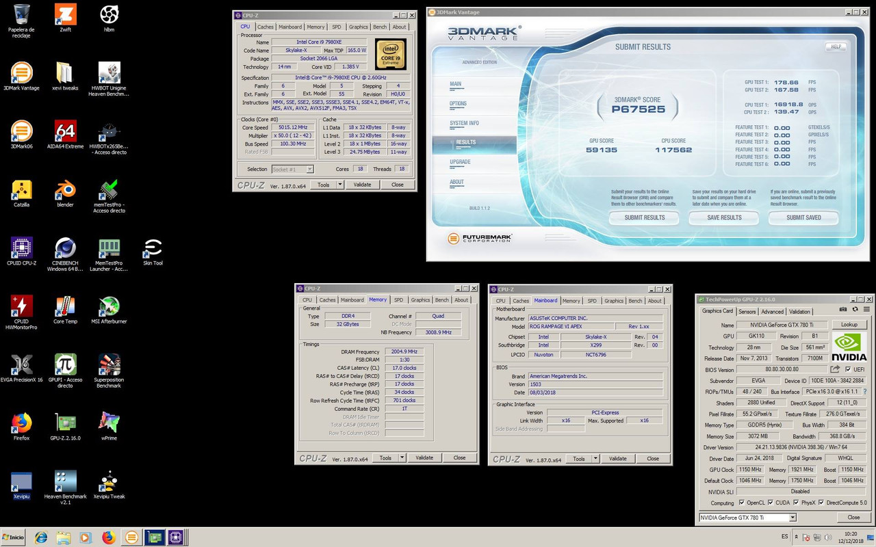Click GPU-Z screenshot camera icon
Viewport: 876px width, 547px height.
coord(844,310)
